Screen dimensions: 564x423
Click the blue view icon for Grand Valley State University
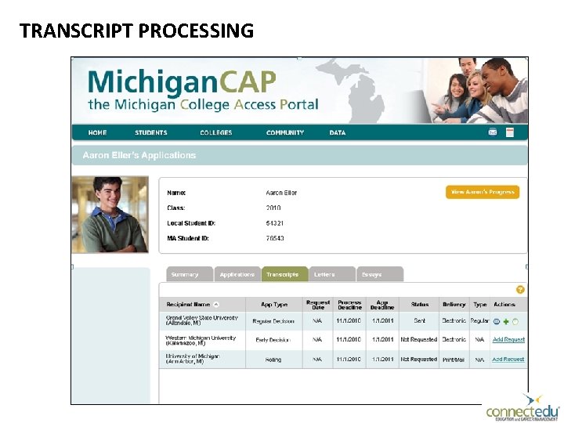pos(497,322)
